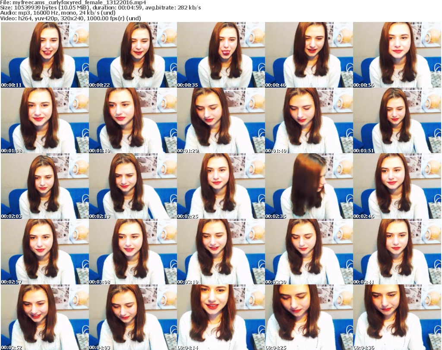Select the thumbnail timestamped 00:00:35

tap(221, 55)
